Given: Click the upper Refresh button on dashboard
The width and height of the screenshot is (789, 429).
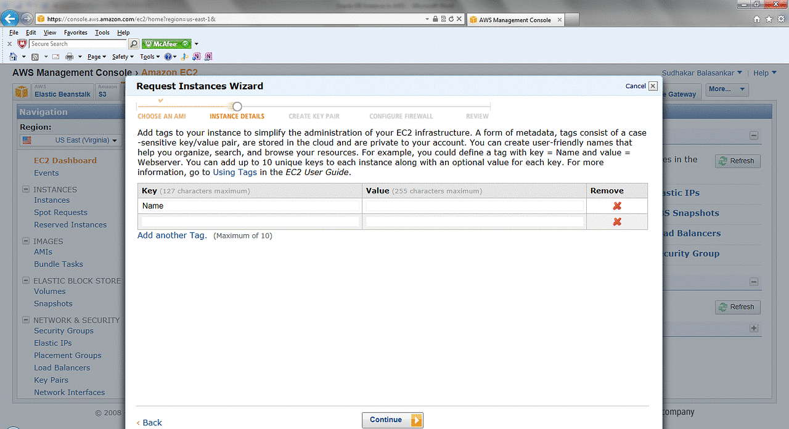Looking at the screenshot, I should tap(738, 161).
